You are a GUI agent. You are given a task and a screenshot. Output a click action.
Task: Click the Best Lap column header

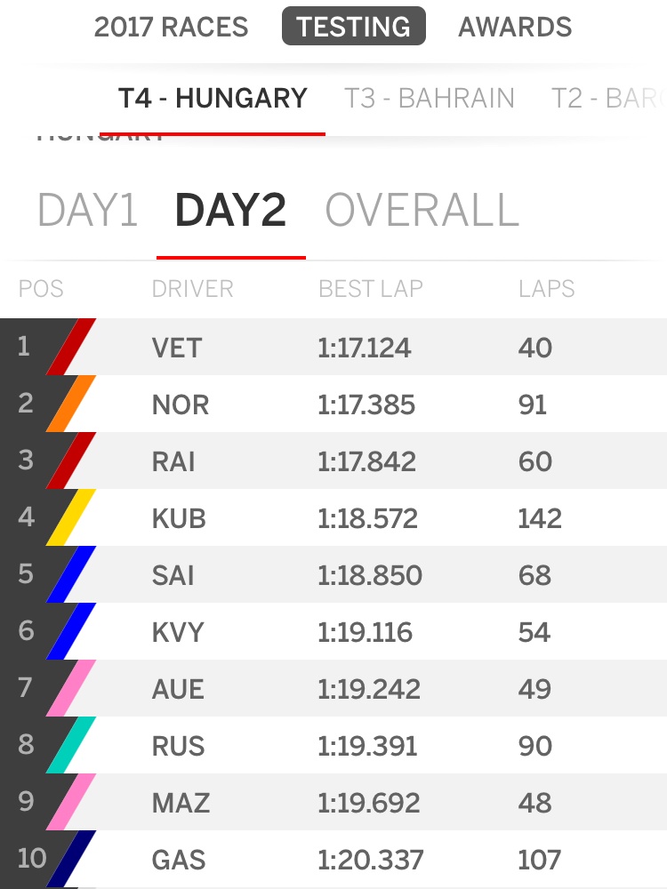click(371, 289)
